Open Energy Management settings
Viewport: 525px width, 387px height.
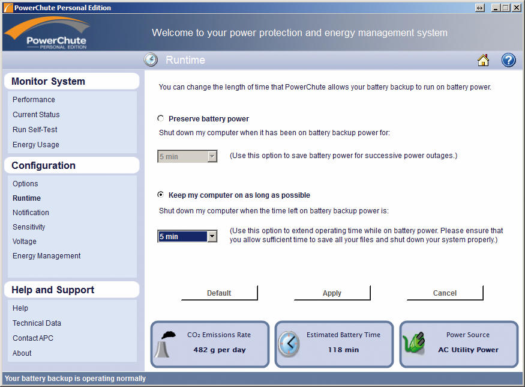tap(47, 256)
